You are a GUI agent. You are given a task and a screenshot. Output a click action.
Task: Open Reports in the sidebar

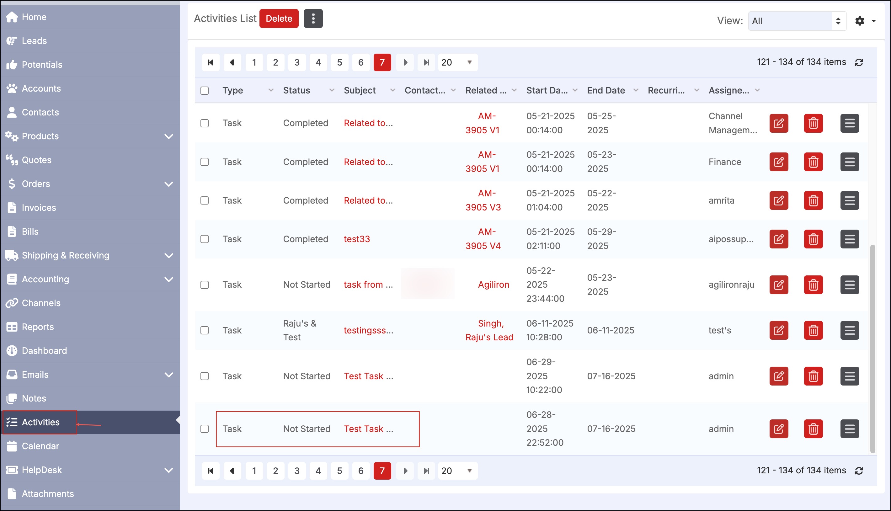[x=38, y=327]
